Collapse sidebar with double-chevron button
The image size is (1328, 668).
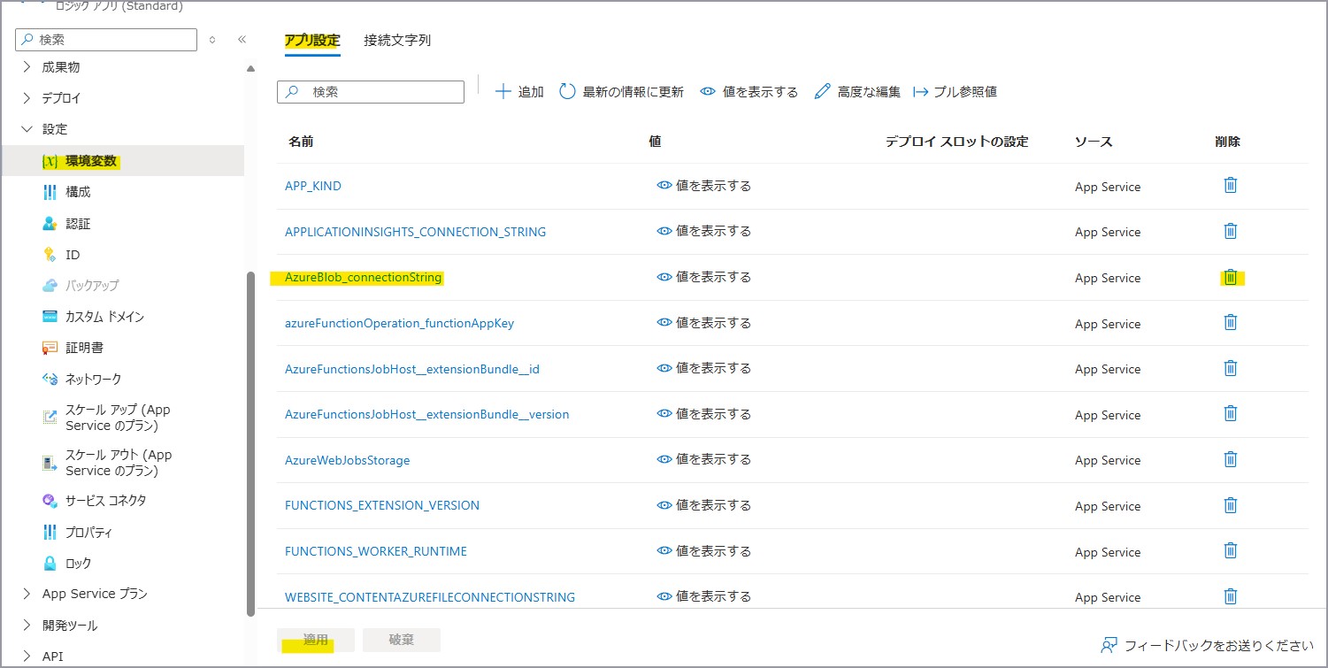[x=242, y=40]
